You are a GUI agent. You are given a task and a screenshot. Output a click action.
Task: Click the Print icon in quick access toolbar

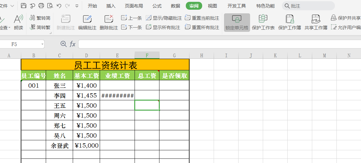pyautogui.click(x=41, y=6)
